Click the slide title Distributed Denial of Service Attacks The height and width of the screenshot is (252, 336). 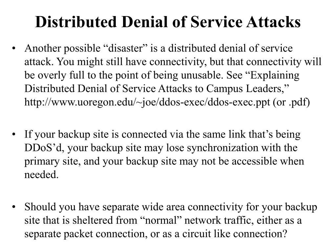pyautogui.click(x=168, y=22)
